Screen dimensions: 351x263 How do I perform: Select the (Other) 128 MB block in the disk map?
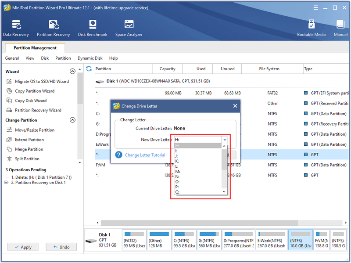pyautogui.click(x=159, y=240)
